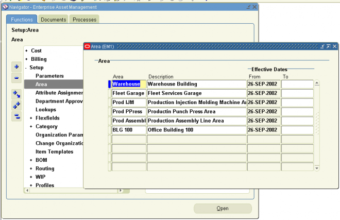Expand the WIP node

pyautogui.click(x=31, y=177)
